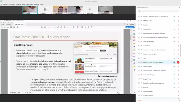This screenshot has height=102, width=181.
Task: Open the Visualizza menu
Action: coord(18,4)
